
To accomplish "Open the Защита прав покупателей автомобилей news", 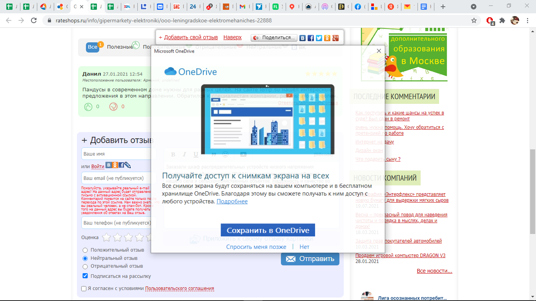I will click(399, 241).
